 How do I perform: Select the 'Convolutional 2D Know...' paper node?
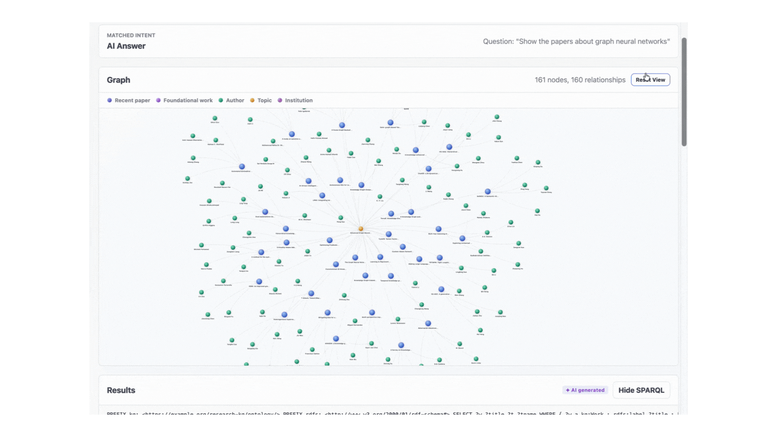(336, 264)
